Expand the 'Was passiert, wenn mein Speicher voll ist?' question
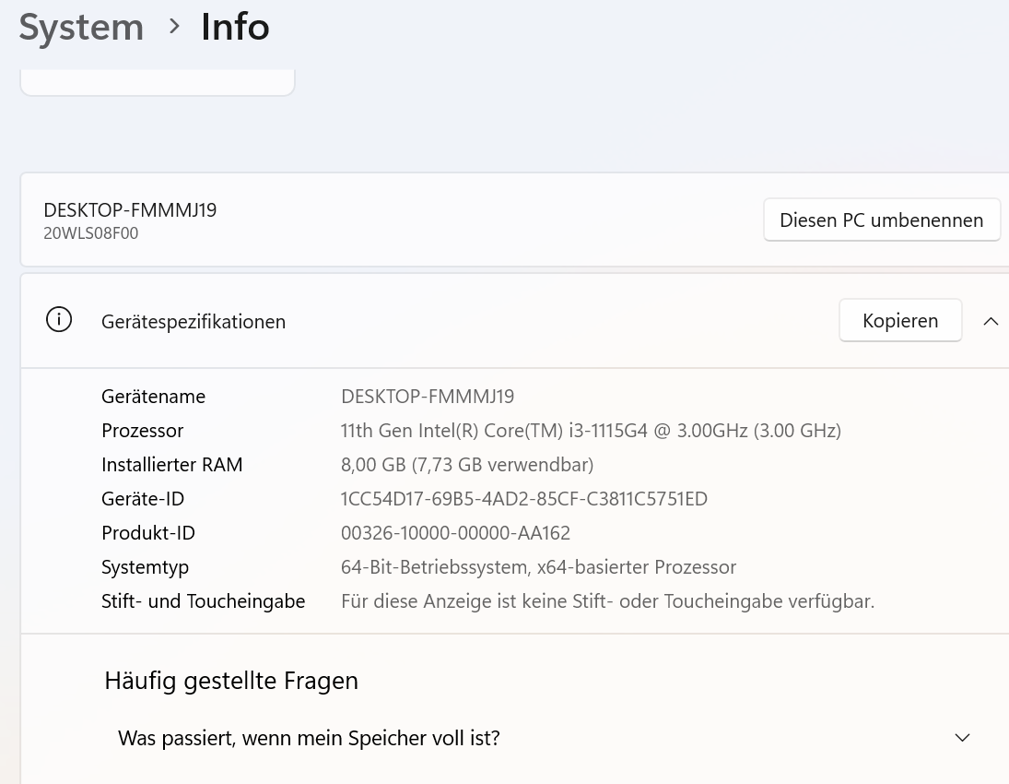Screen dimensions: 1009x784 (962, 738)
